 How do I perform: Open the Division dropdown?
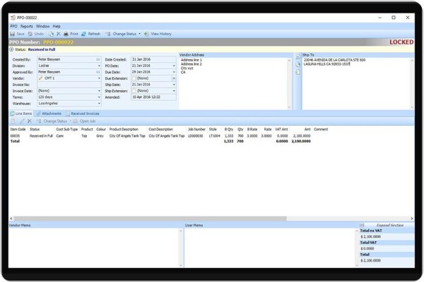tap(99, 66)
